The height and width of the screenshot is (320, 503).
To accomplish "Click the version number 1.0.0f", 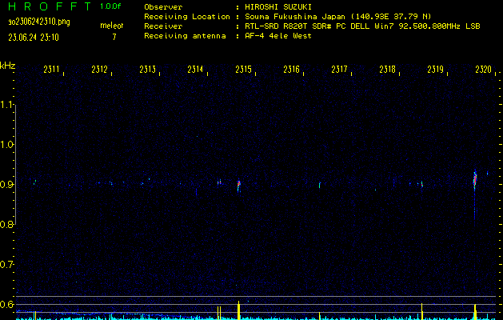I will [111, 6].
